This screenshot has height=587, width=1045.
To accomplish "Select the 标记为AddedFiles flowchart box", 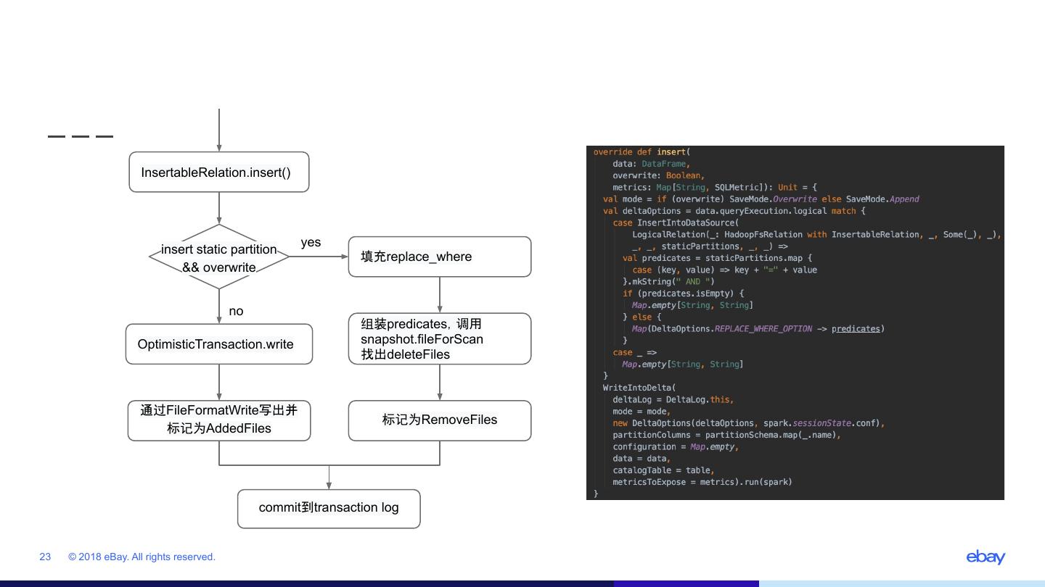I will pos(219,420).
